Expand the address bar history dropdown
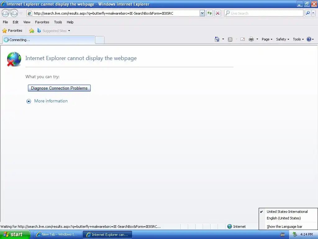 coord(202,13)
